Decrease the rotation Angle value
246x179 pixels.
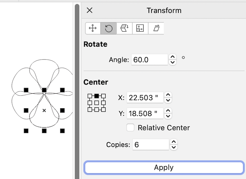click(173, 62)
